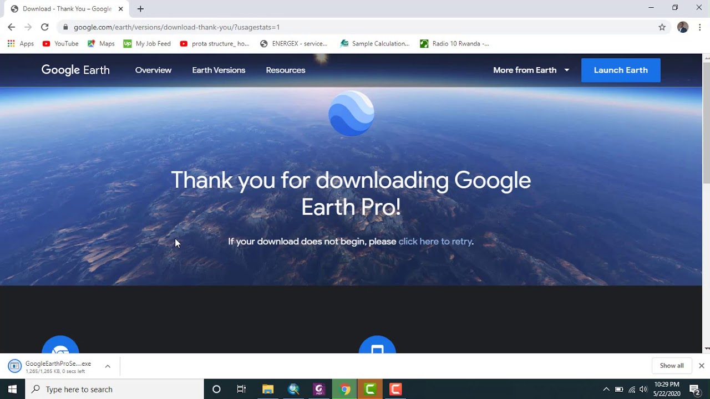Open Chrome profile avatar
The height and width of the screenshot is (399, 710).
pos(683,27)
